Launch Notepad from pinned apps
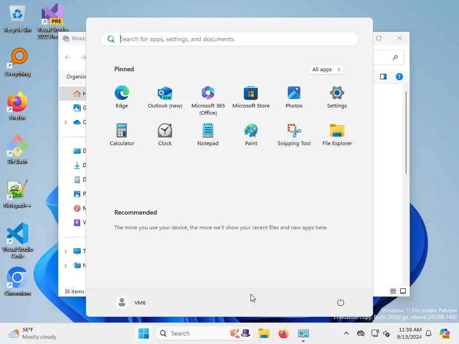Screen dimensions: 459x344 [208, 134]
